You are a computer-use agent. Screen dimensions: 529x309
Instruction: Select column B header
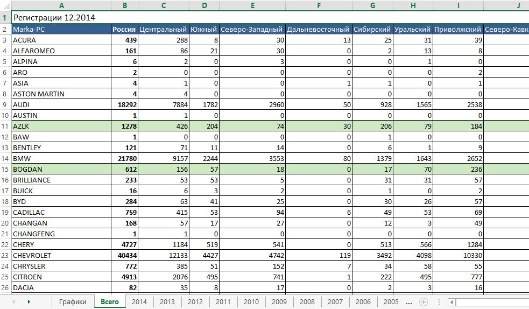124,6
